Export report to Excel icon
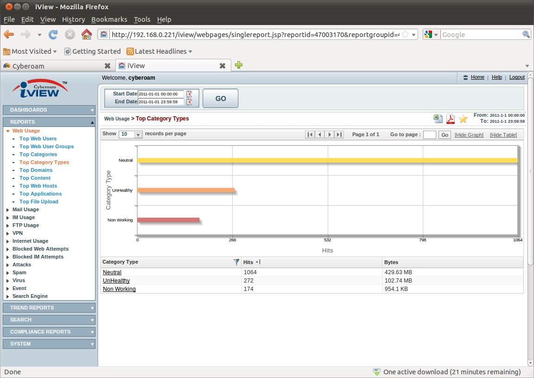The image size is (534, 378). [438, 119]
